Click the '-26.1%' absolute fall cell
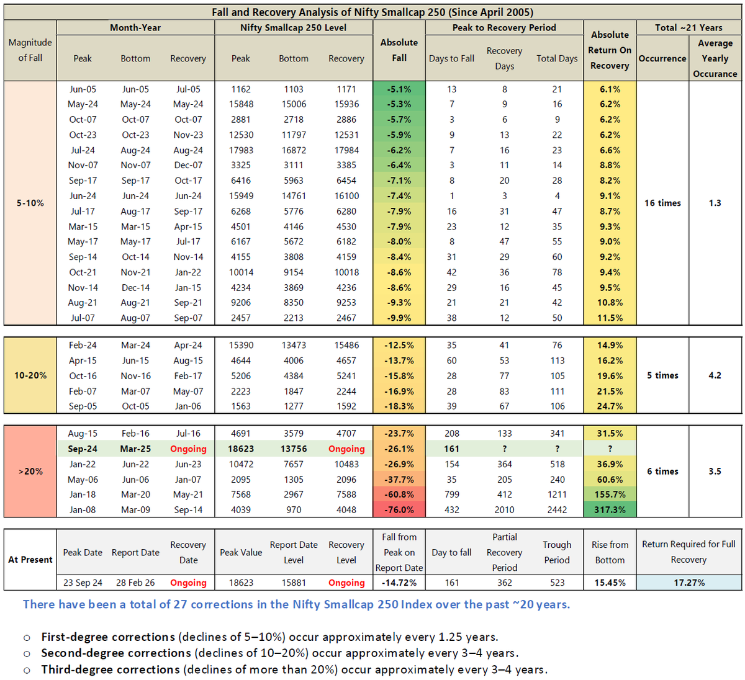 (399, 449)
